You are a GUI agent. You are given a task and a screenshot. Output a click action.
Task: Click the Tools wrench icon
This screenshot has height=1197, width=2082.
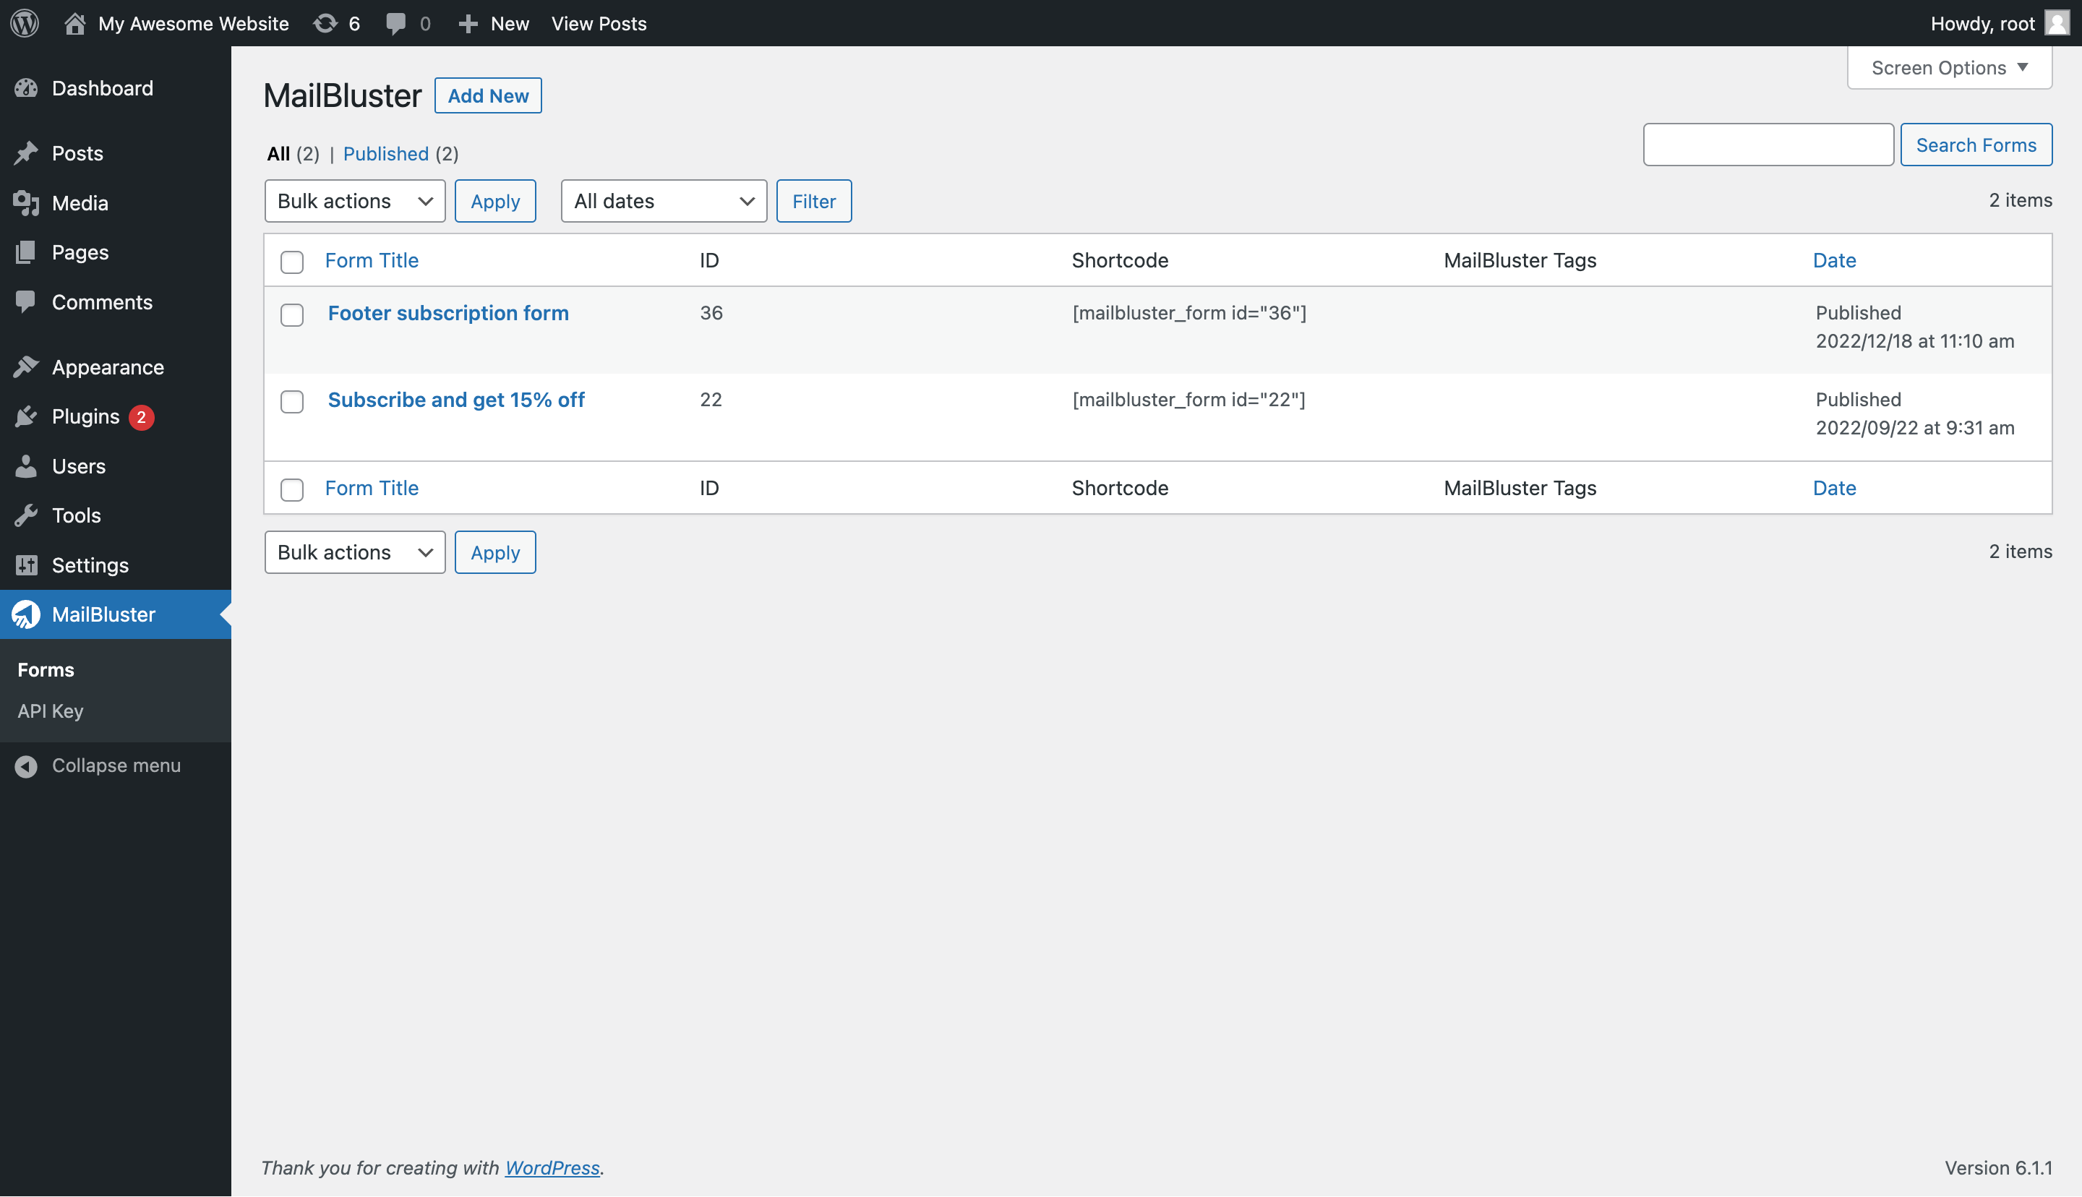tap(26, 515)
